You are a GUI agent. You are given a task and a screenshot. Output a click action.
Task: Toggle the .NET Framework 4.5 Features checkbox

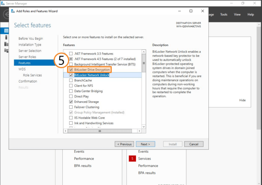coord(71,59)
